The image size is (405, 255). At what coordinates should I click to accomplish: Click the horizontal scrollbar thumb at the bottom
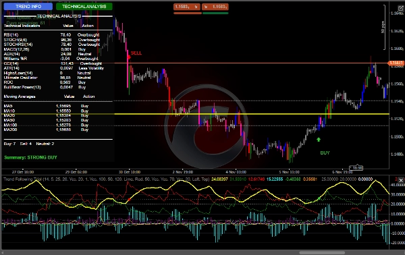322,253
